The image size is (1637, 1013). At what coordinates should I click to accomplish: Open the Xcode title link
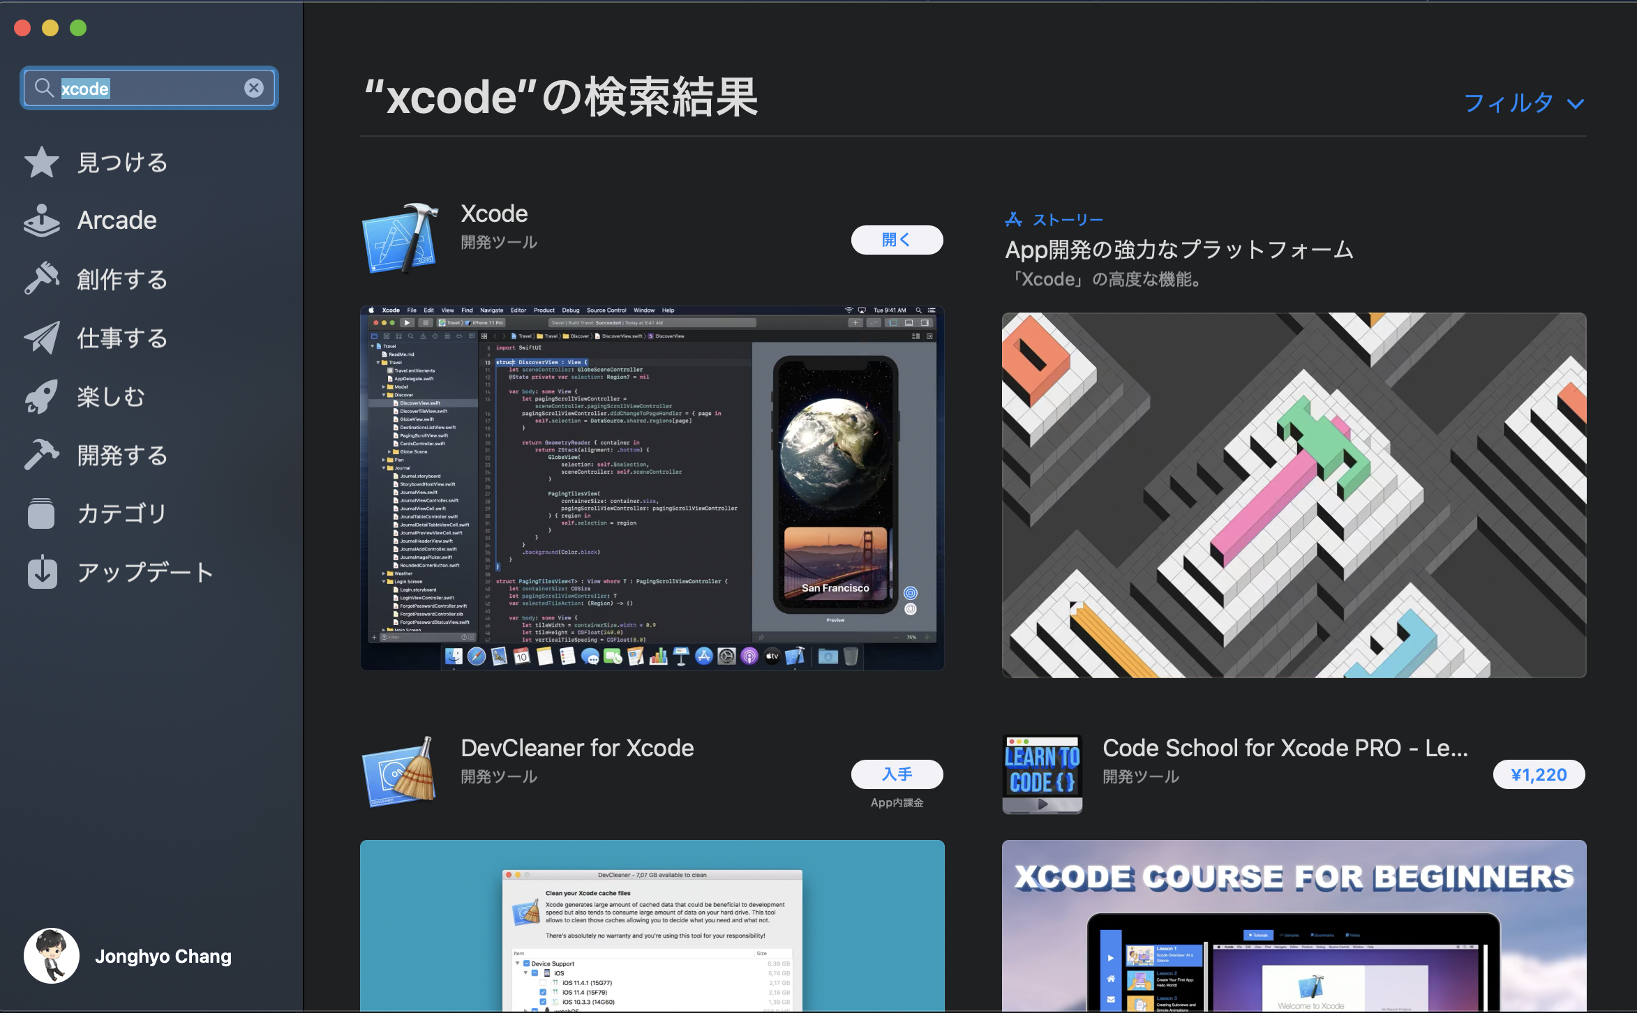[x=494, y=213]
